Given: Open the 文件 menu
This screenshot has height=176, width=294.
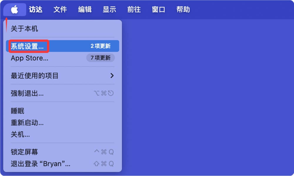Looking at the screenshot, I should (x=60, y=9).
